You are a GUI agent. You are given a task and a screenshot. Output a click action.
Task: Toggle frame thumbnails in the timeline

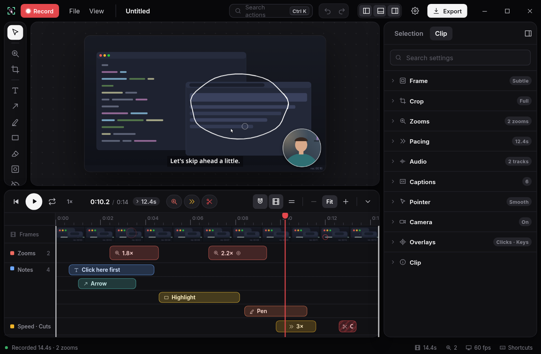click(276, 202)
